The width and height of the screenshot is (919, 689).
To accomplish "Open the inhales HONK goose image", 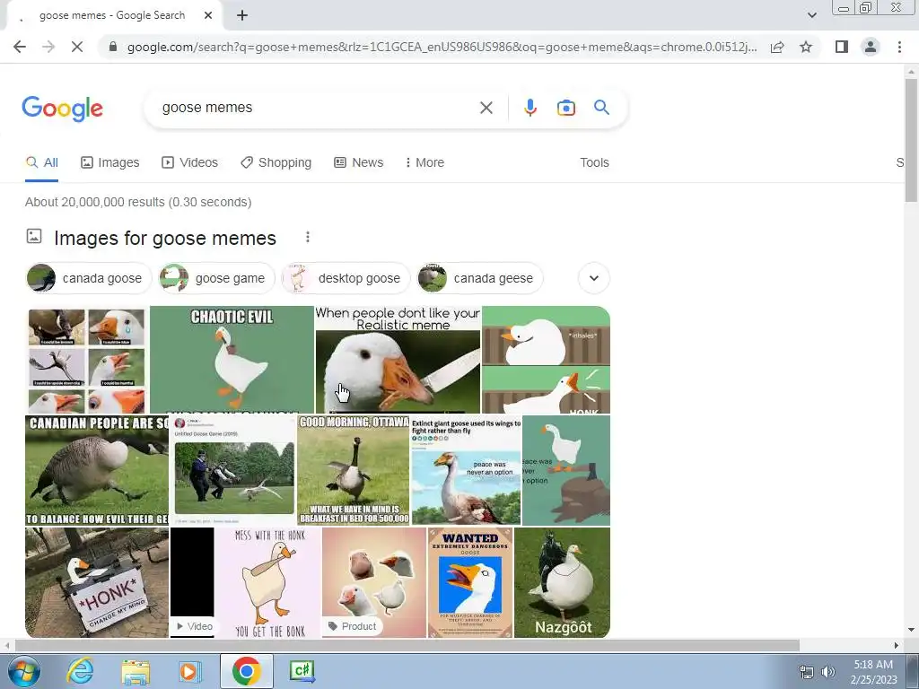I will click(x=547, y=360).
